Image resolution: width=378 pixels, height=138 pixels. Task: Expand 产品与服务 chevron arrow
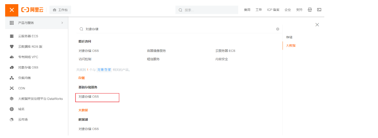pos(62,23)
